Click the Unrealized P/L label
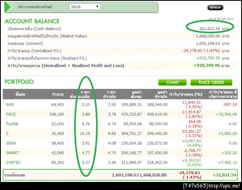This screenshot has width=242, height=190. tap(34, 51)
